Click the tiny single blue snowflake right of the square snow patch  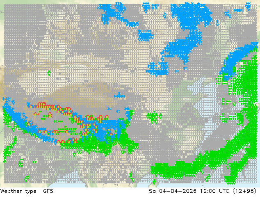(x=177, y=71)
